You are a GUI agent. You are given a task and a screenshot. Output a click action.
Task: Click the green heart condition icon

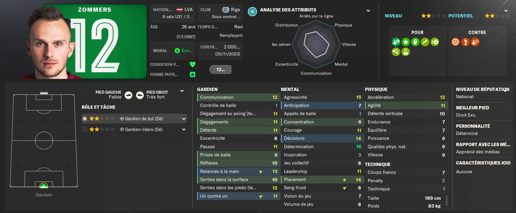[x=193, y=64]
